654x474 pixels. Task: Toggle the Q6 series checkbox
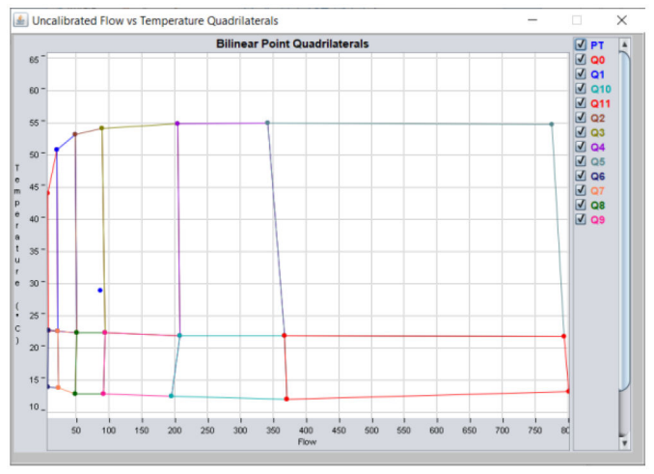click(x=581, y=176)
